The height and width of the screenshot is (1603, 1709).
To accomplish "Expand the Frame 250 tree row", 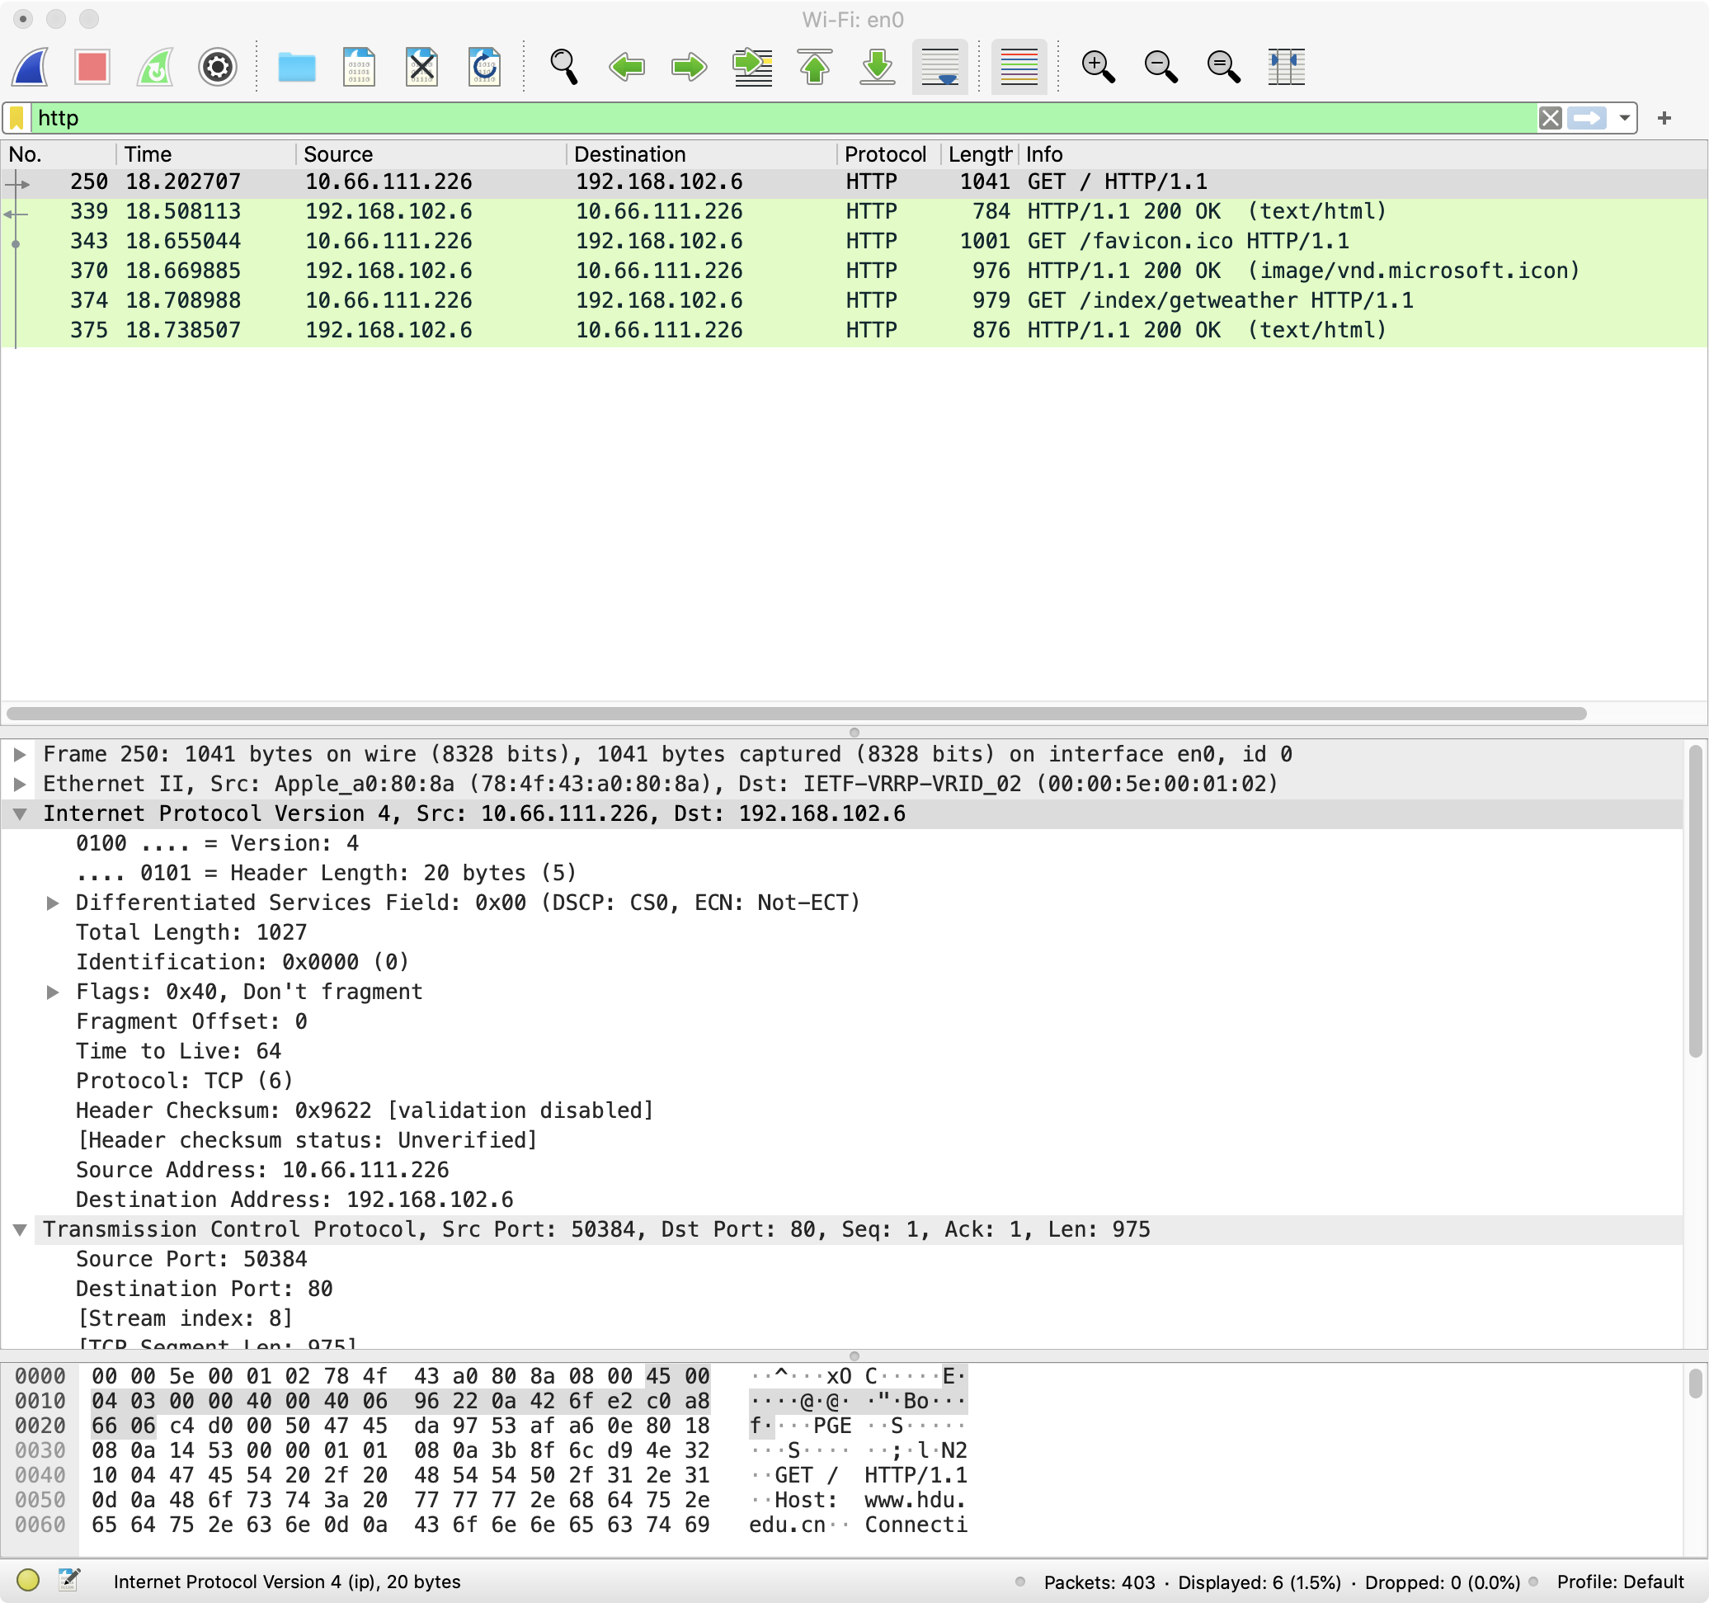I will [x=20, y=754].
